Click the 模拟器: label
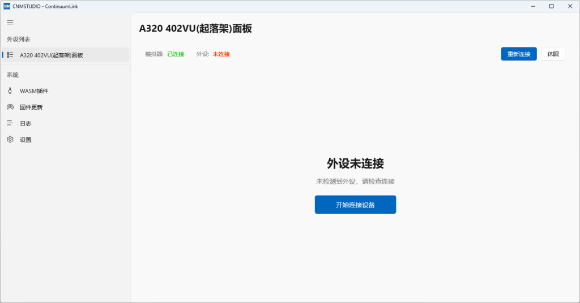The width and height of the screenshot is (580, 303). click(x=154, y=54)
